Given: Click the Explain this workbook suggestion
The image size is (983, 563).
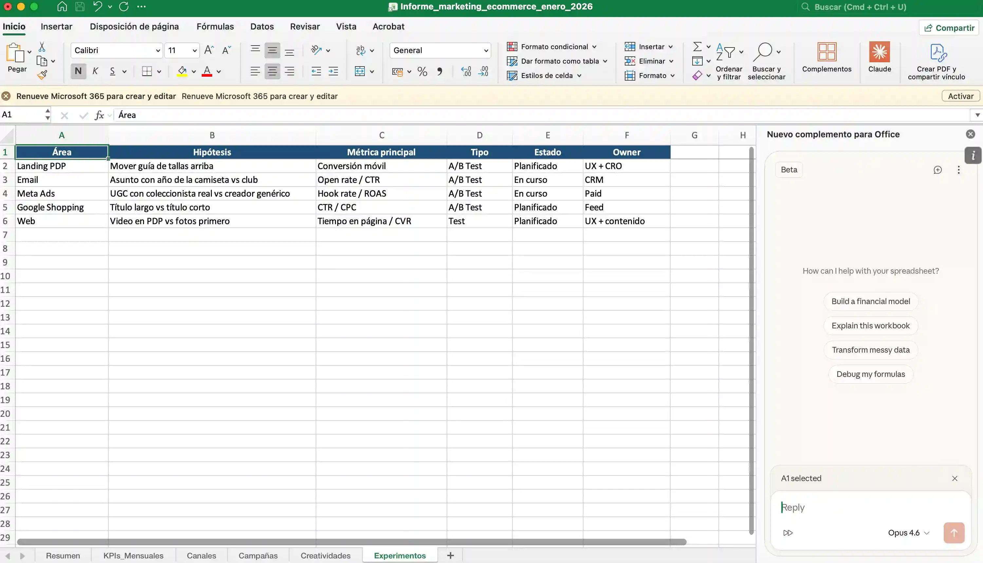Looking at the screenshot, I should pyautogui.click(x=870, y=326).
